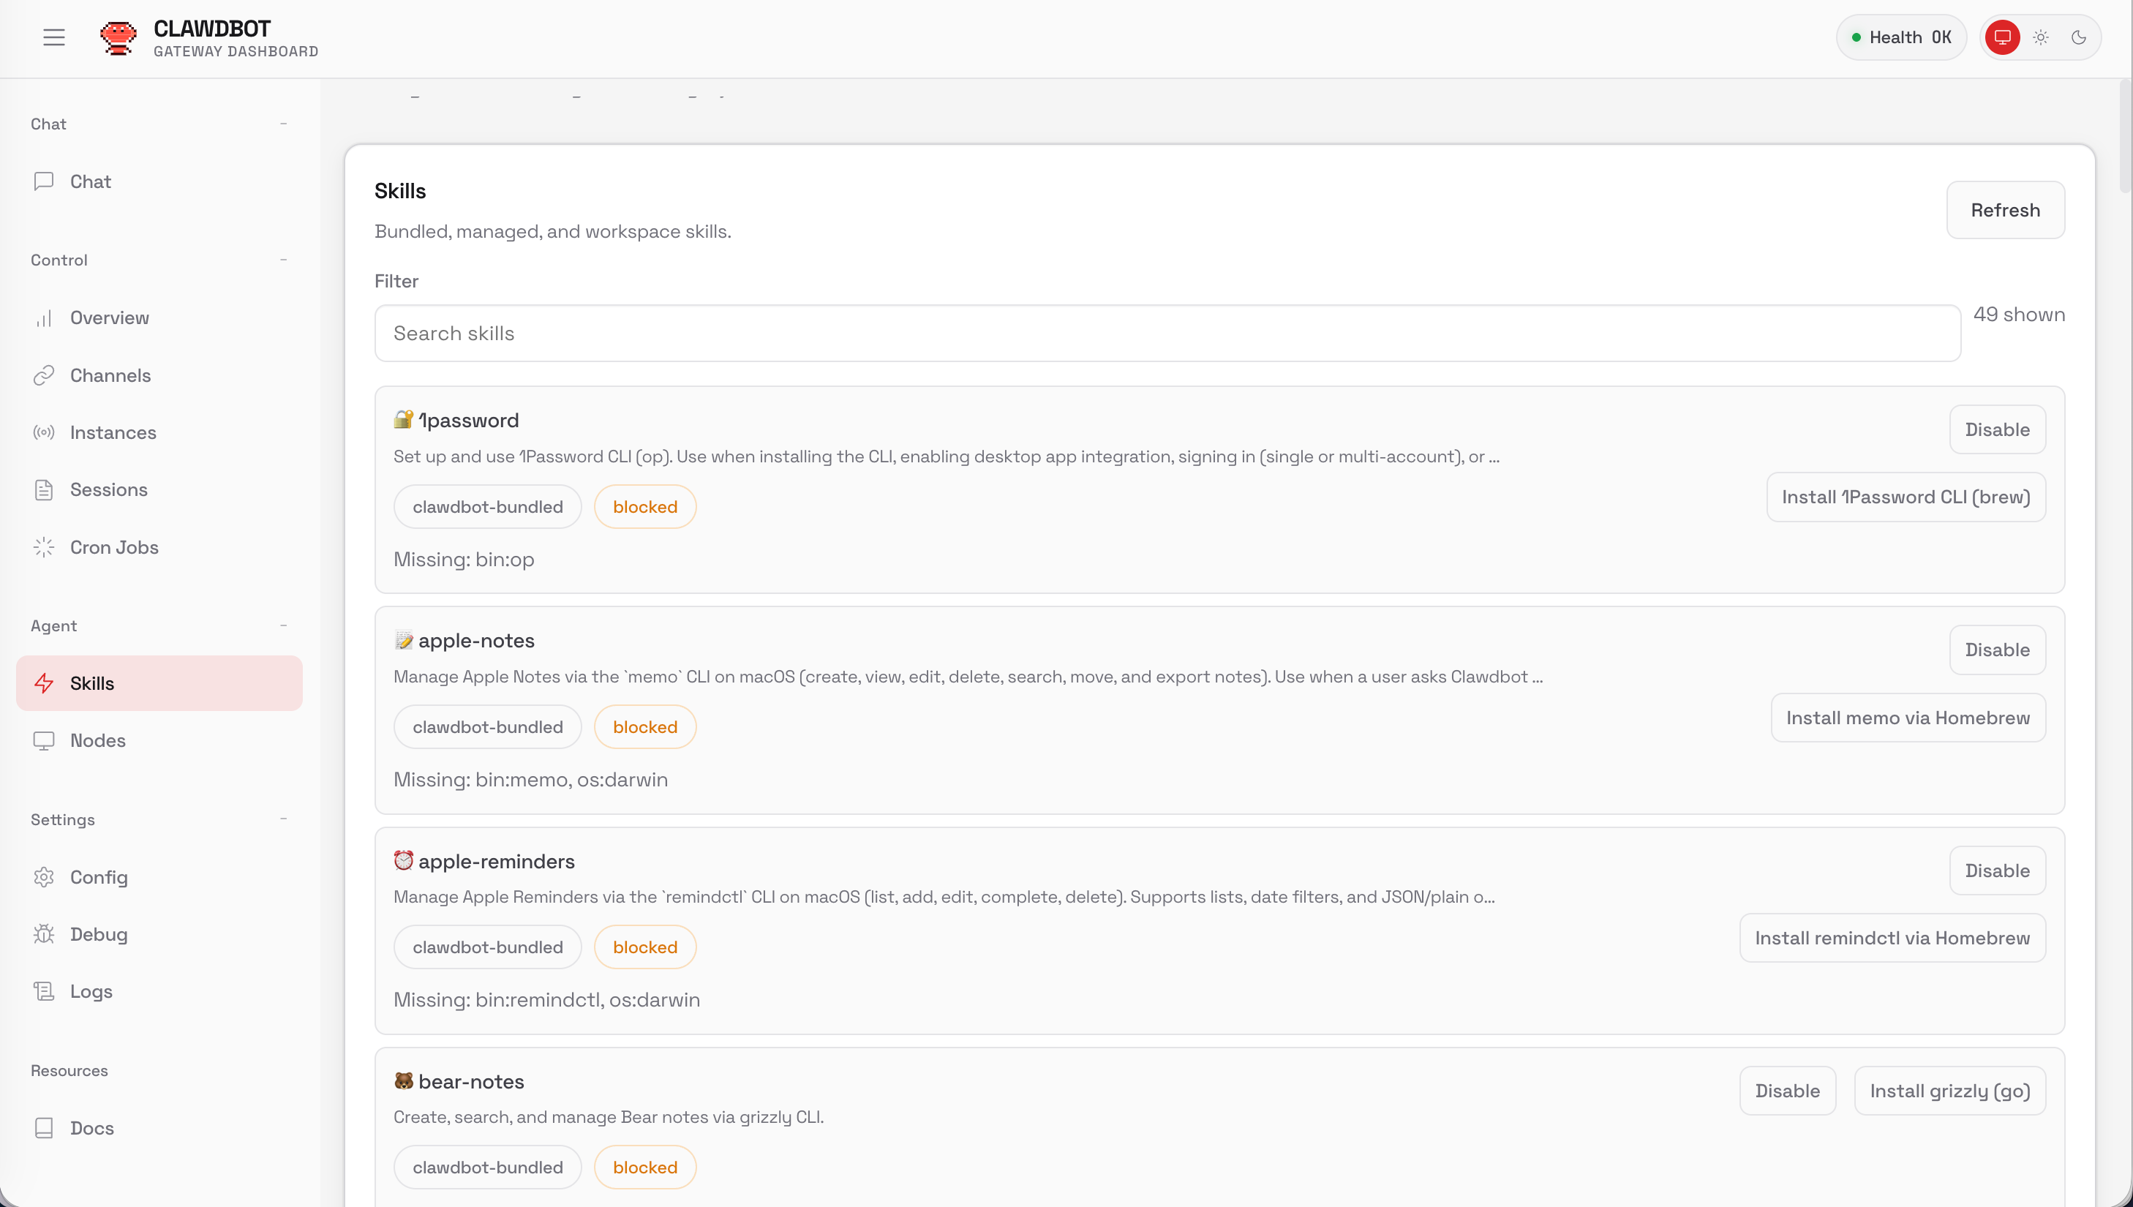Screen dimensions: 2133x1207
Task: Go to Sessions page
Action: 108,490
